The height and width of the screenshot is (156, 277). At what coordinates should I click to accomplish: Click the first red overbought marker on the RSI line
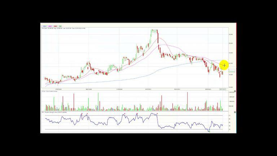pos(82,113)
